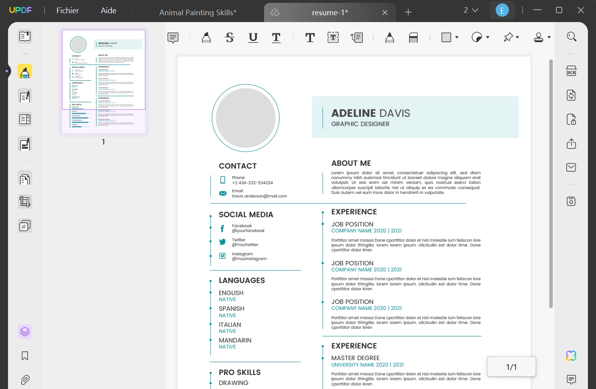This screenshot has width=596, height=389.
Task: Send file by email icon
Action: click(x=572, y=167)
